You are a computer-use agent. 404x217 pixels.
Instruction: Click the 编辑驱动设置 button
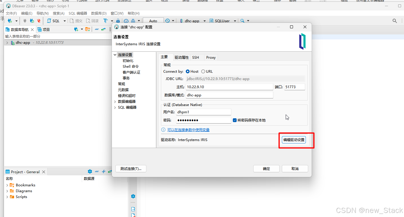point(294,140)
